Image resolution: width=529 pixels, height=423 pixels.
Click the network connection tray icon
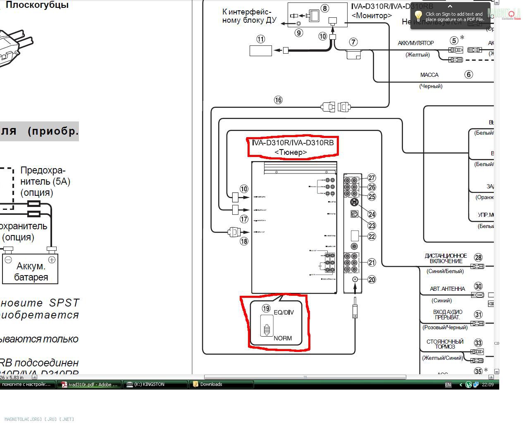click(476, 385)
